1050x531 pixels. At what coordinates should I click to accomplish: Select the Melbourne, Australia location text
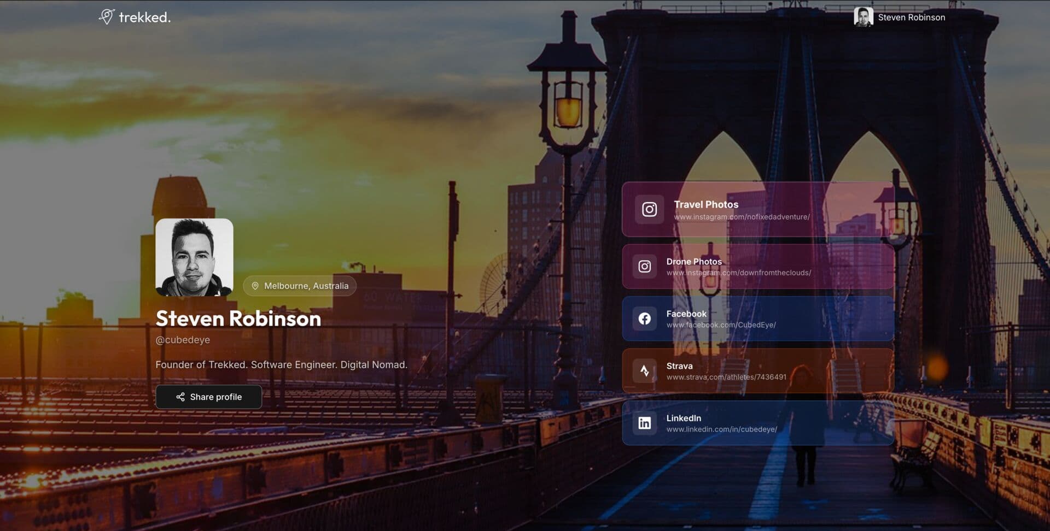point(306,286)
